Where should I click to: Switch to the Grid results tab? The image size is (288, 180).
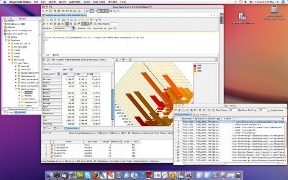(x=58, y=128)
